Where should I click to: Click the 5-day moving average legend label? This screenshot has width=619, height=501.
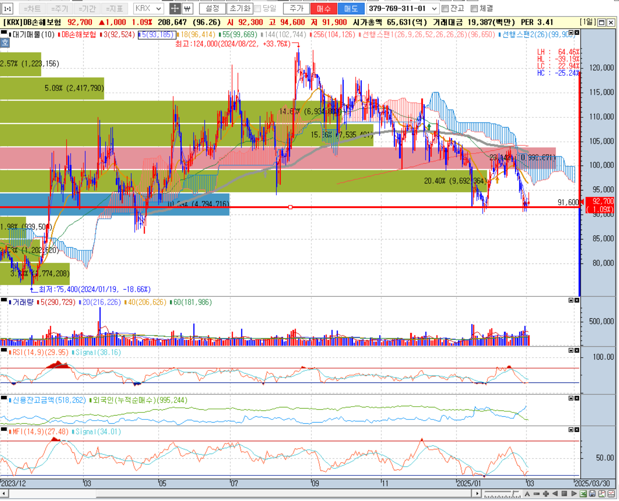tap(157, 35)
